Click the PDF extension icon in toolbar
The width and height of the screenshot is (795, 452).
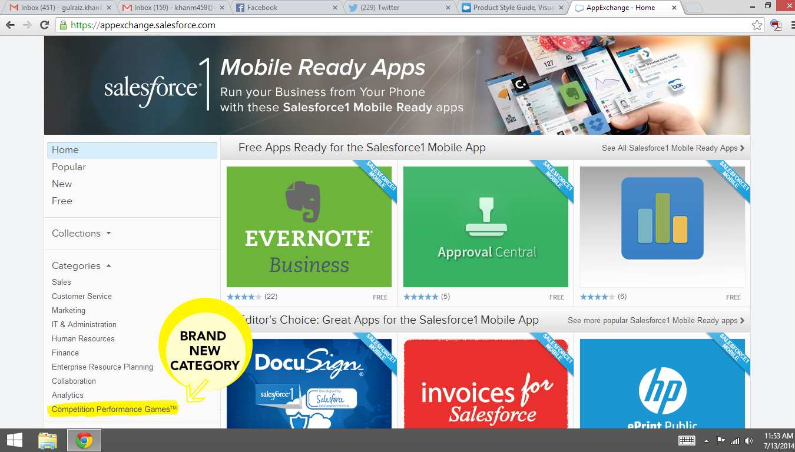[776, 25]
